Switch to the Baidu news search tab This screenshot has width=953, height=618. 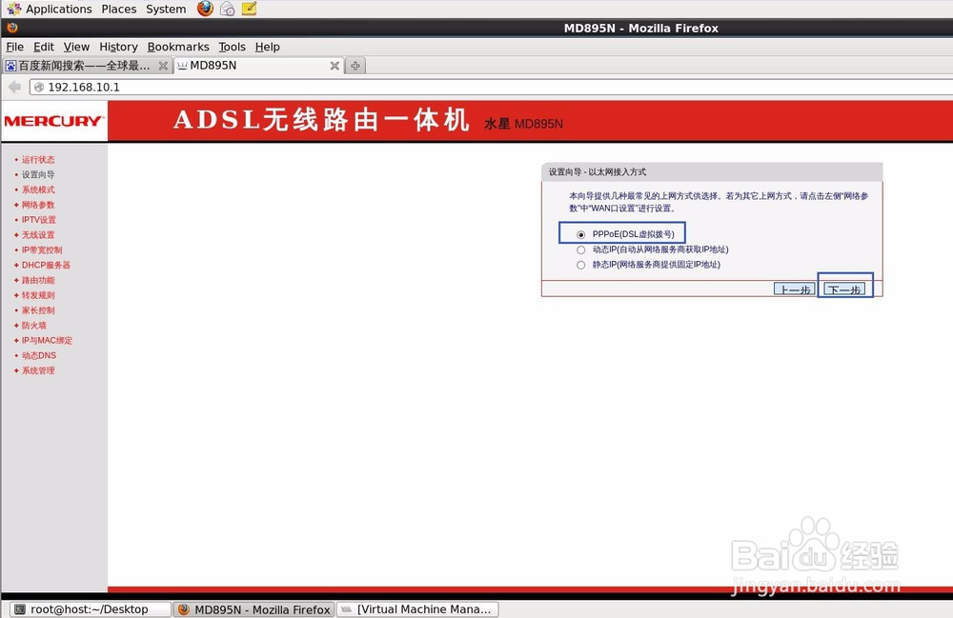tap(87, 66)
